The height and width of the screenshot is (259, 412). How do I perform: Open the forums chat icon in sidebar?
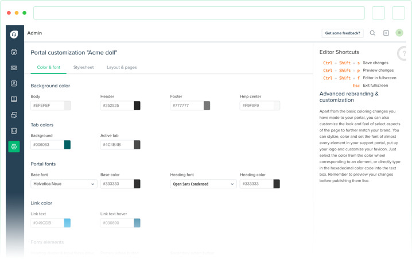tap(14, 115)
